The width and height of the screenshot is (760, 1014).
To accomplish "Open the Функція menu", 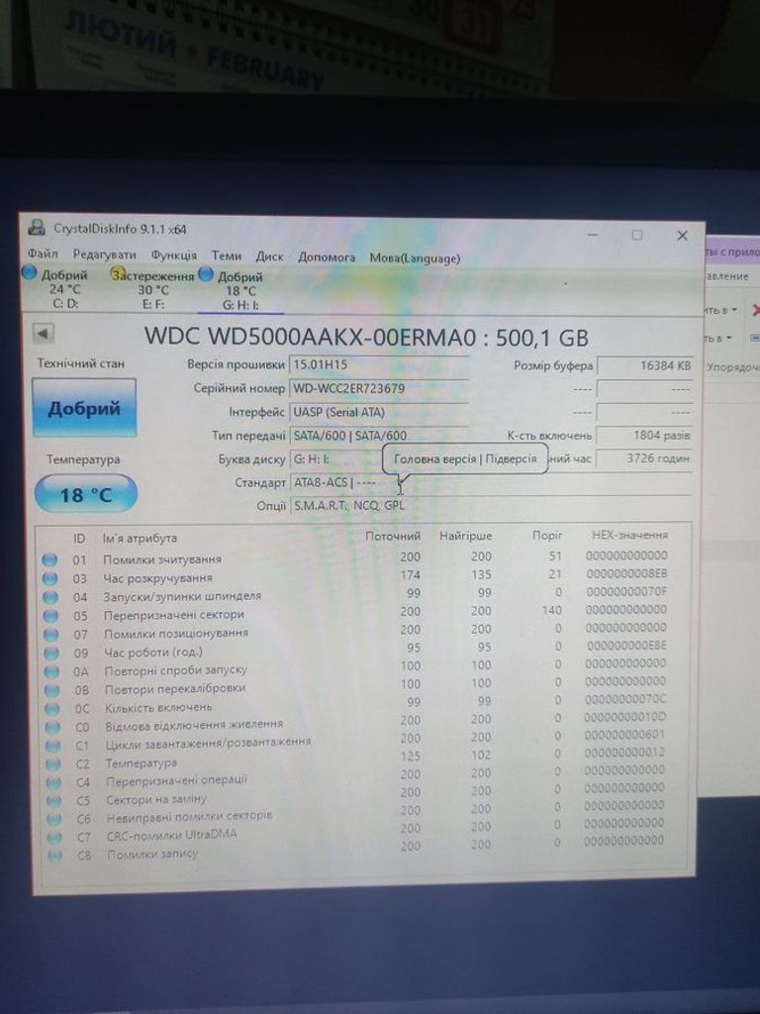I will [174, 254].
